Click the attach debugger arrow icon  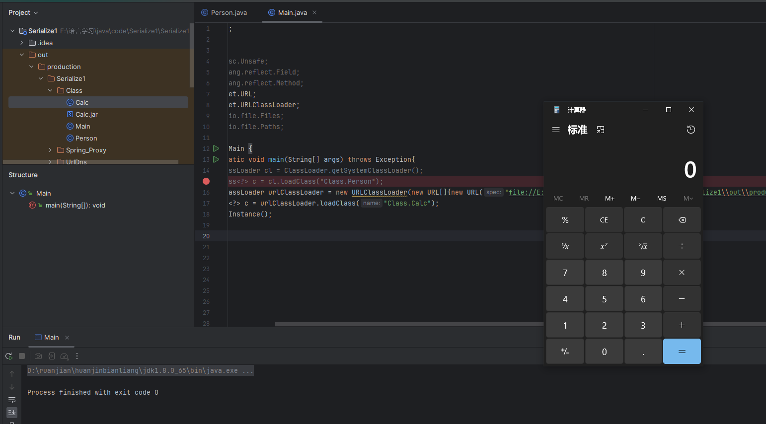pyautogui.click(x=51, y=356)
